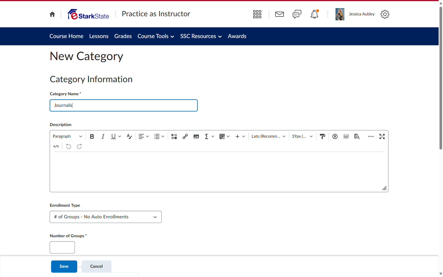
Task: Click the Number of Groups field
Action: tap(62, 247)
